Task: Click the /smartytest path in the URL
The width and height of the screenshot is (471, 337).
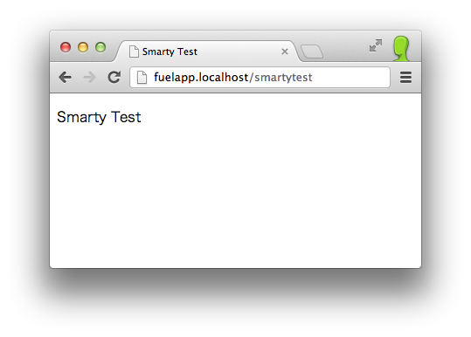Action: (x=281, y=78)
